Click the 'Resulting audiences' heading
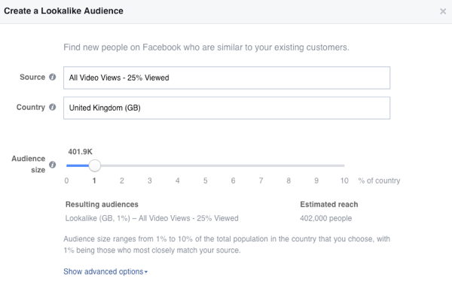Image resolution: width=452 pixels, height=288 pixels. 102,205
